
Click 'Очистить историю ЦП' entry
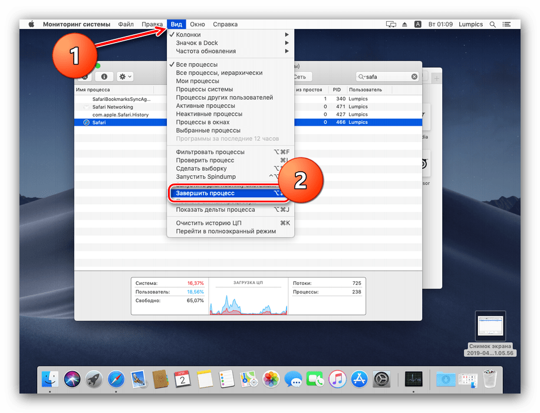pyautogui.click(x=209, y=223)
